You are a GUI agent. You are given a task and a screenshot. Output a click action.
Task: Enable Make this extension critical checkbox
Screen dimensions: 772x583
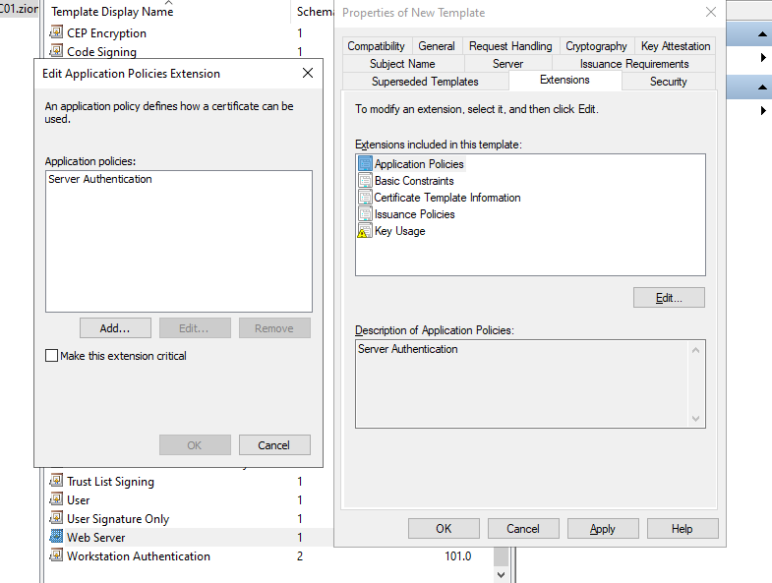click(x=51, y=356)
